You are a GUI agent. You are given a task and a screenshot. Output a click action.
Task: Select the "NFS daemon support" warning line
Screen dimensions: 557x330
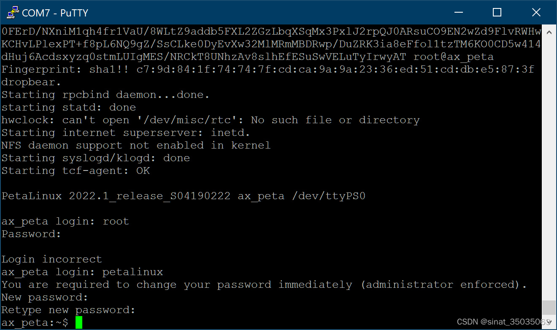(x=135, y=145)
